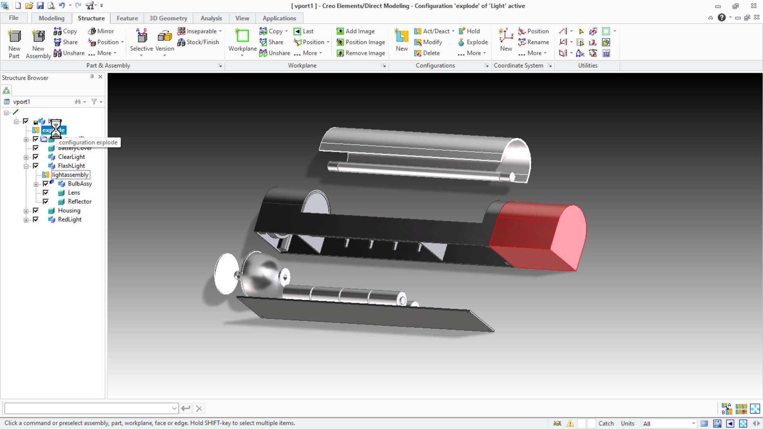Expand the Housing tree node
The height and width of the screenshot is (429, 763).
click(26, 211)
